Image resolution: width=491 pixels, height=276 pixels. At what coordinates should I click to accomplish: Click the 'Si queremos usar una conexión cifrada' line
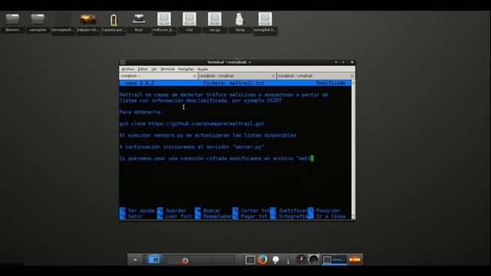tap(216, 159)
